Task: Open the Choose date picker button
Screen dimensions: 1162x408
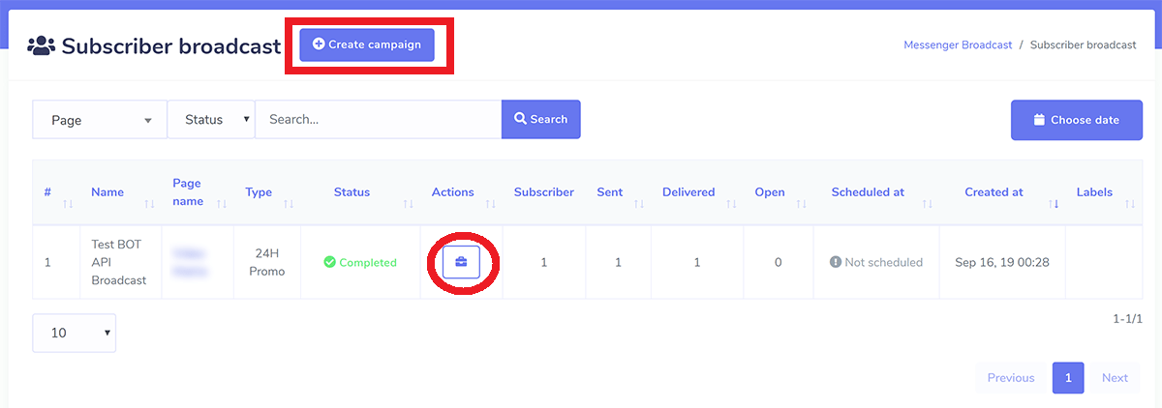Action: (x=1075, y=120)
